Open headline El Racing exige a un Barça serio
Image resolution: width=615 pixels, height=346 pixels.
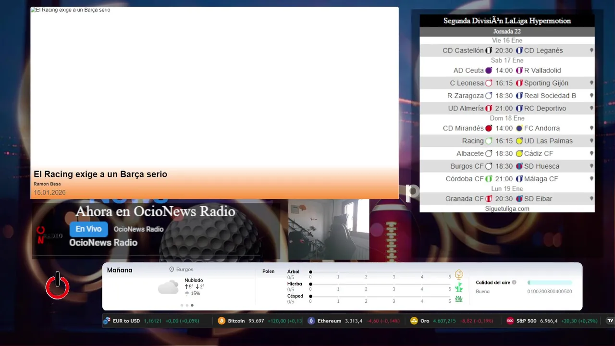(x=100, y=174)
